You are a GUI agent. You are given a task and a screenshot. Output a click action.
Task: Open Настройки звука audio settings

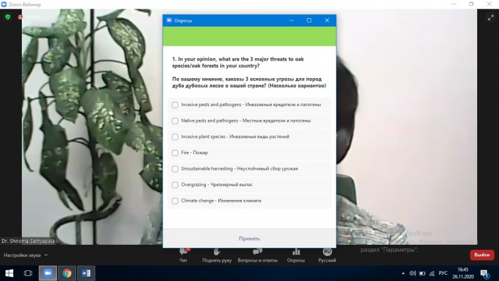(22, 255)
